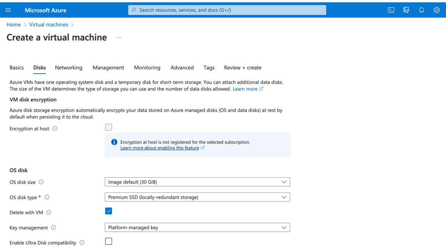Open the Directories and subscriptions filter icon

pyautogui.click(x=406, y=10)
